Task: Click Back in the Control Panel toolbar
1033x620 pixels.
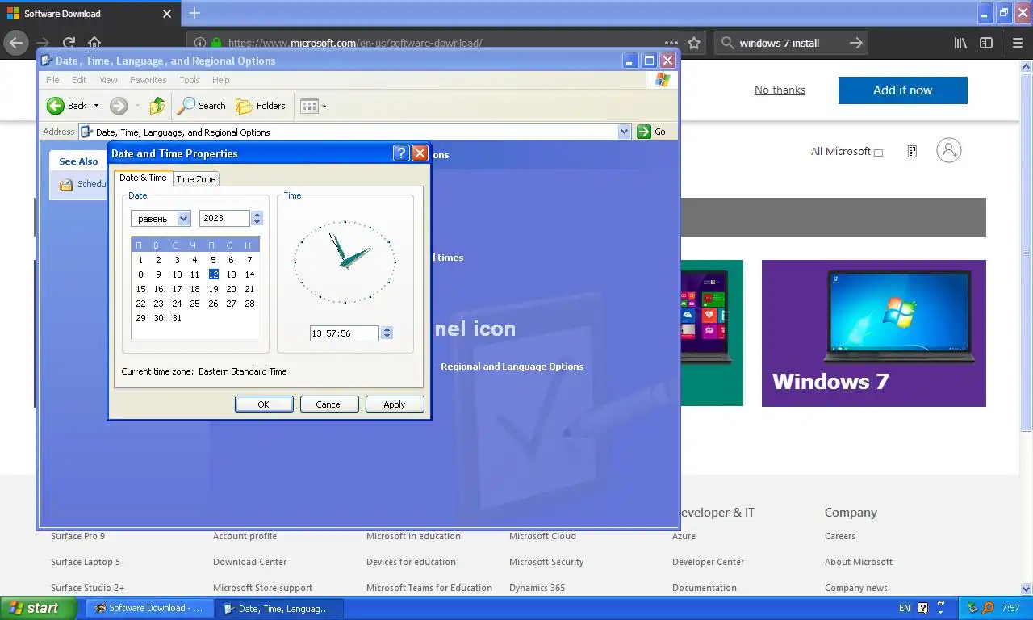Action: click(x=67, y=106)
